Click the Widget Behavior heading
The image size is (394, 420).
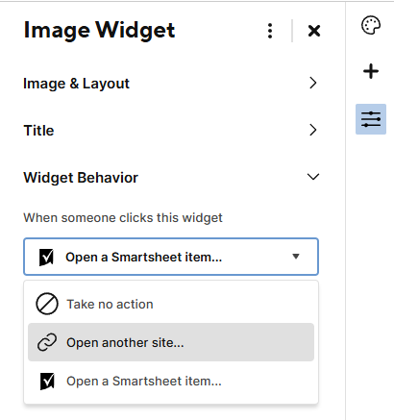click(81, 178)
